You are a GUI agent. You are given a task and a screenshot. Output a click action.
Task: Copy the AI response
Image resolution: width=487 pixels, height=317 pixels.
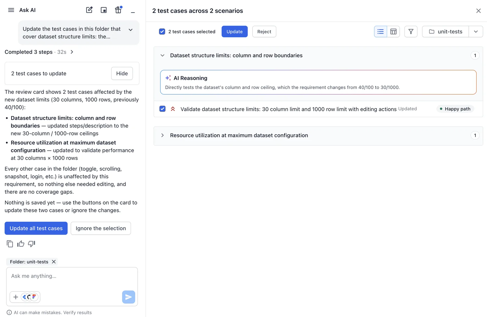pos(10,244)
